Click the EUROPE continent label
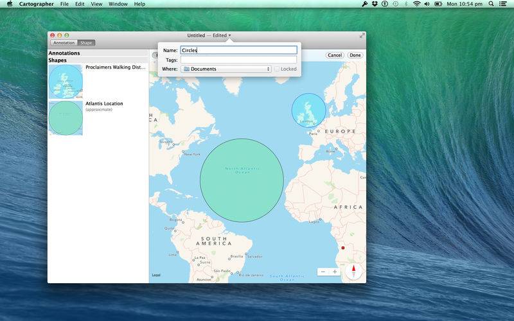The width and height of the screenshot is (514, 321). (341, 132)
